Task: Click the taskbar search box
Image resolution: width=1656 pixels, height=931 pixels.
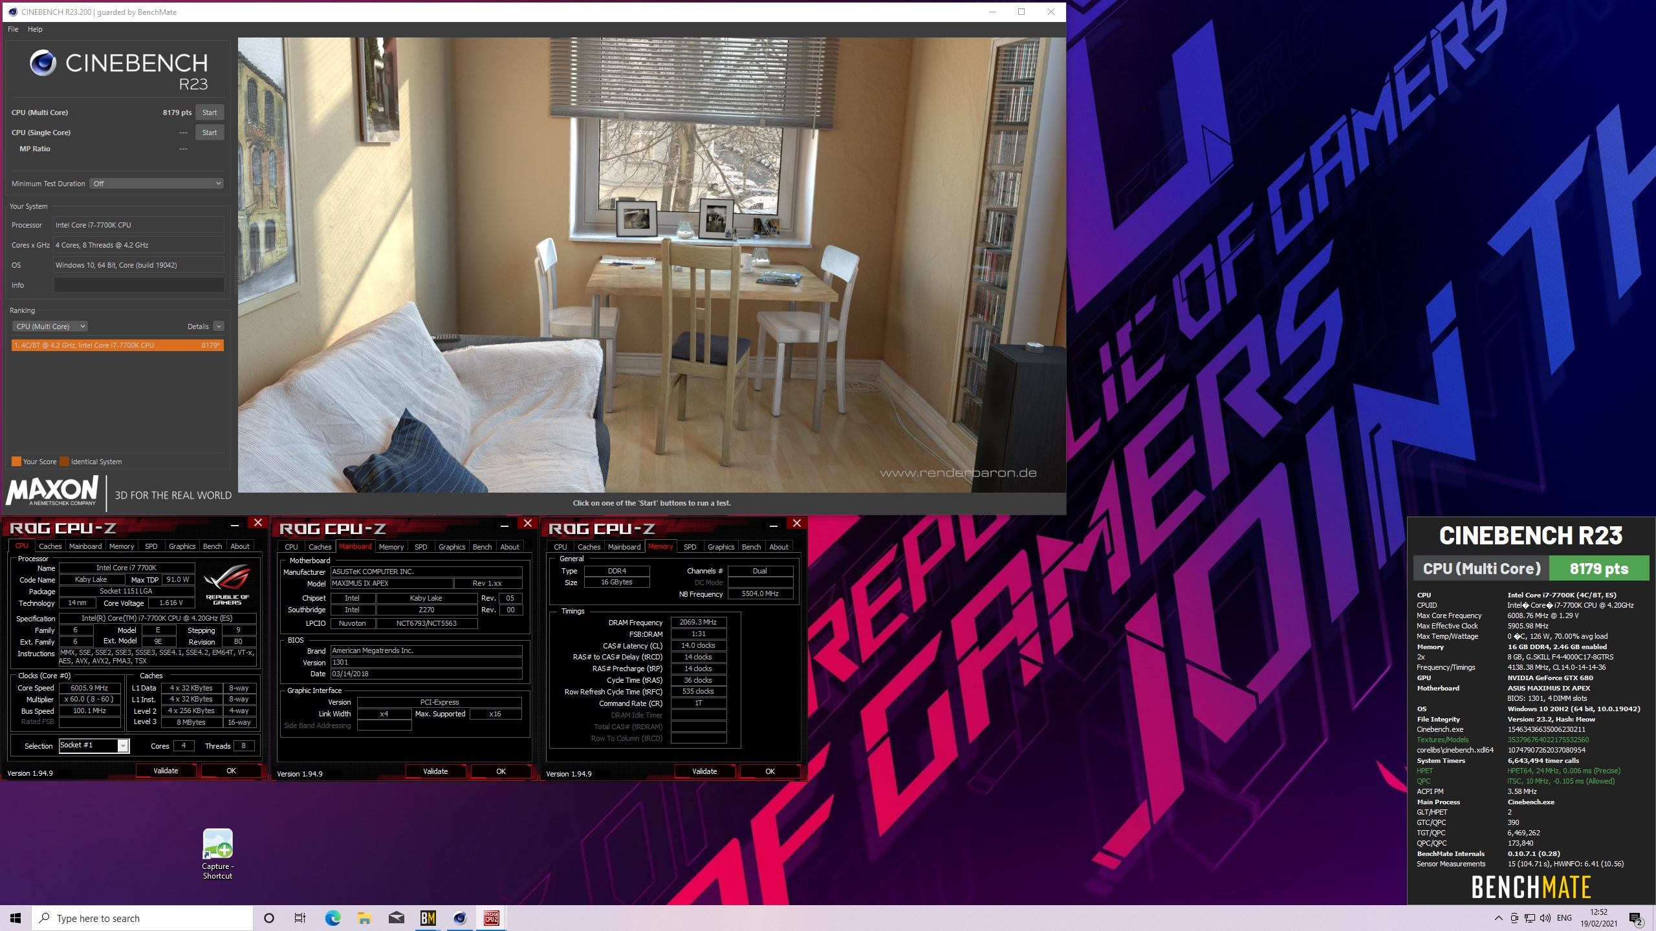Action: click(142, 918)
